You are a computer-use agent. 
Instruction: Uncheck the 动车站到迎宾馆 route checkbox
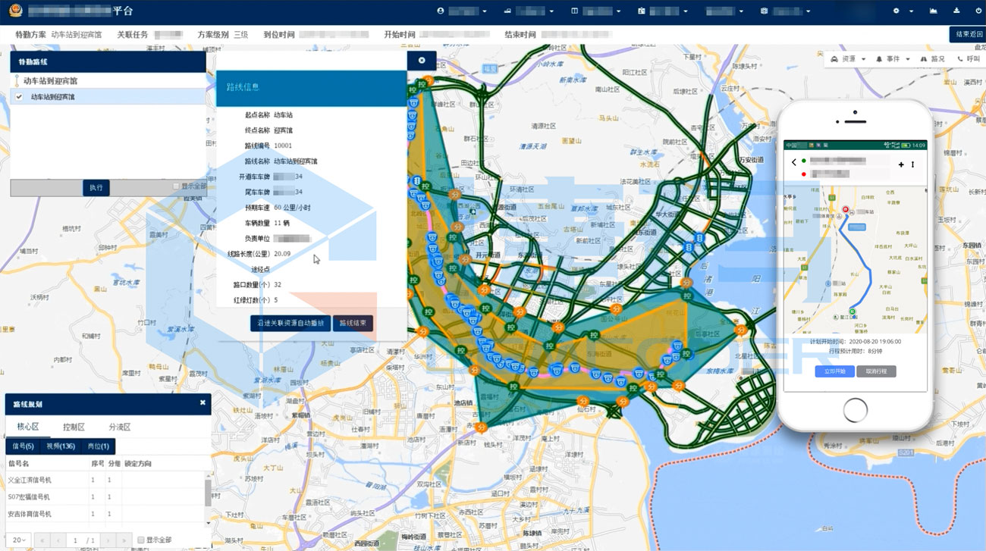(20, 97)
